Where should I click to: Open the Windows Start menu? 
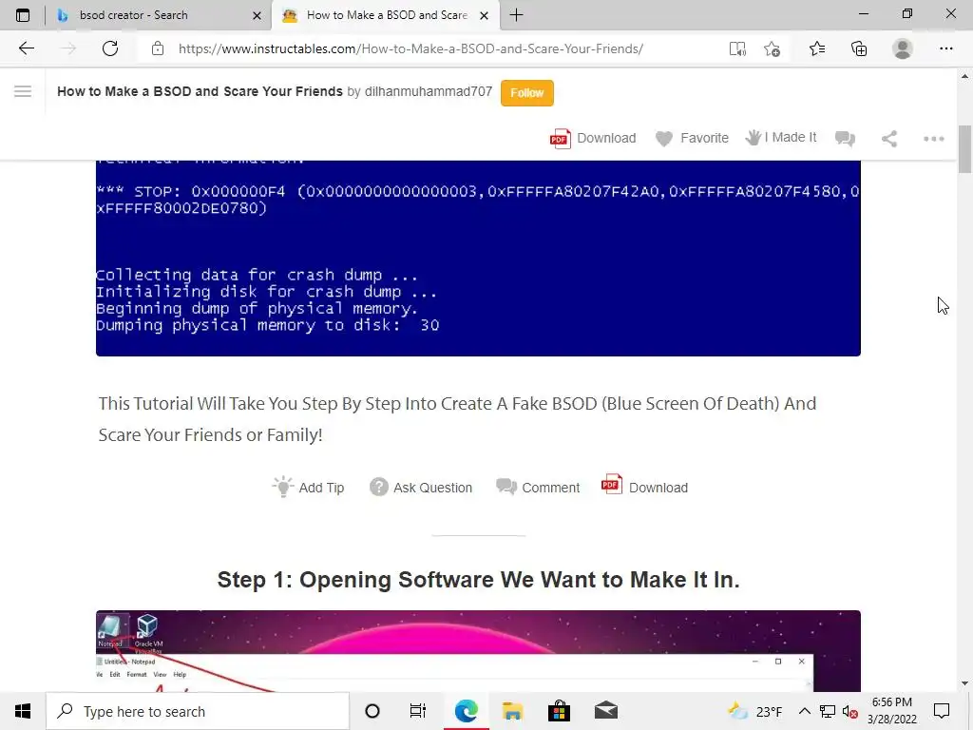(x=23, y=711)
